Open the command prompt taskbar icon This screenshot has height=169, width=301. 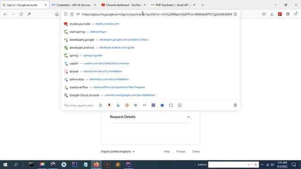tap(32, 165)
